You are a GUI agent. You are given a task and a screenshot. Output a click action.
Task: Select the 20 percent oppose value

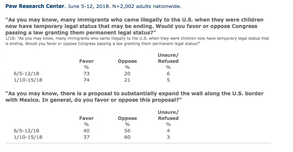pos(127,73)
